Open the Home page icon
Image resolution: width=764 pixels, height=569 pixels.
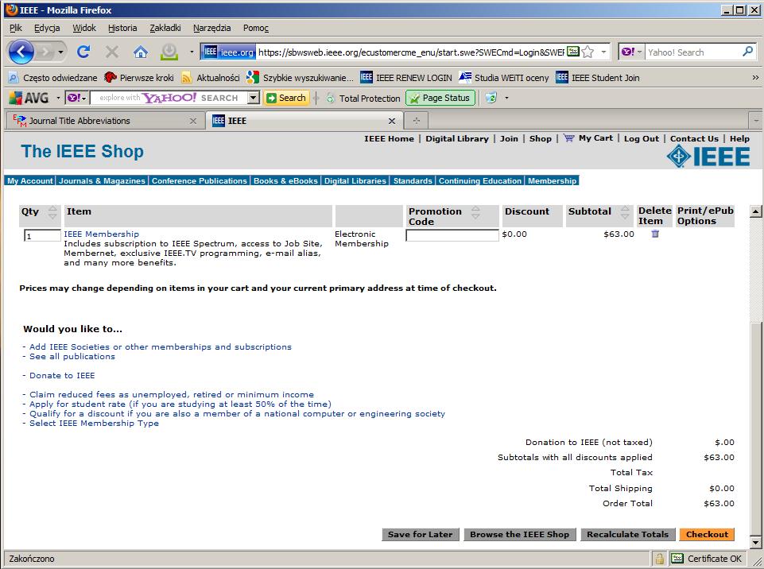[141, 52]
